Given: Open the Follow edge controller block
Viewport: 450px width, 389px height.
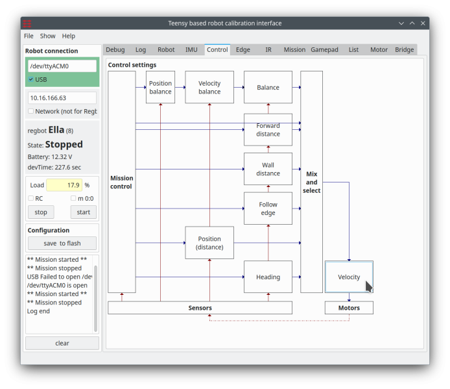Looking at the screenshot, I should click(x=268, y=208).
